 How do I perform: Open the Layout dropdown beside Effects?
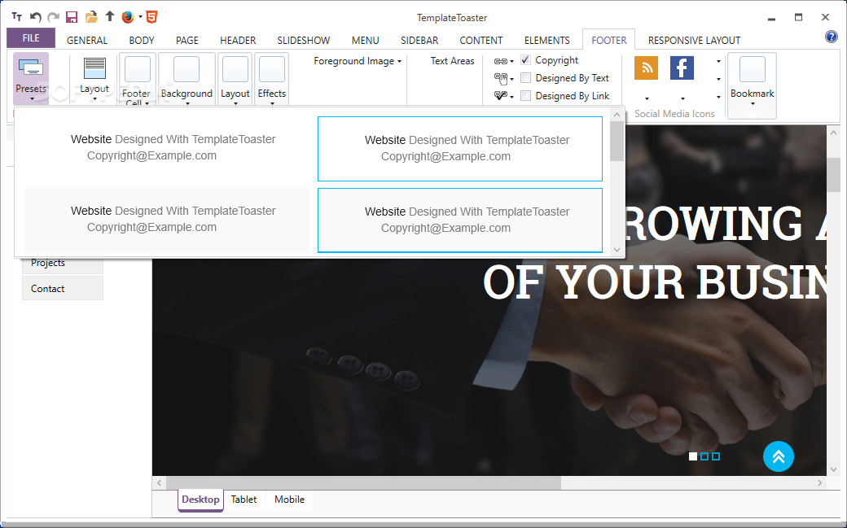coord(235,79)
